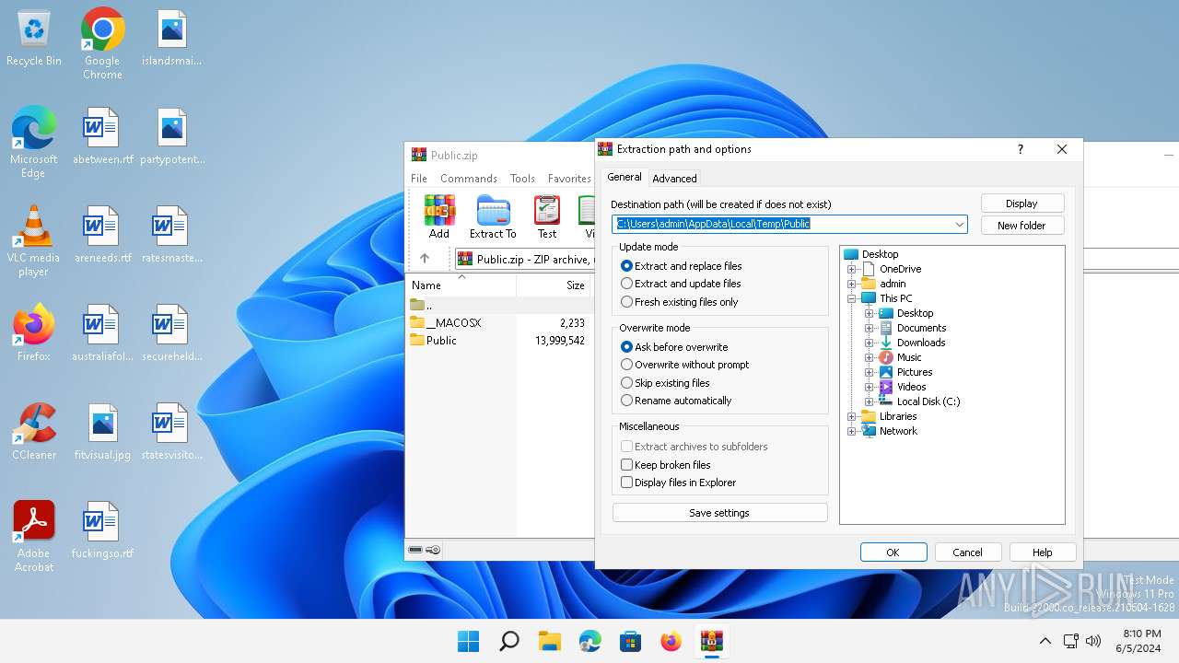The width and height of the screenshot is (1179, 663).
Task: Open the CCleaner desktop shortcut
Action: coord(34,431)
